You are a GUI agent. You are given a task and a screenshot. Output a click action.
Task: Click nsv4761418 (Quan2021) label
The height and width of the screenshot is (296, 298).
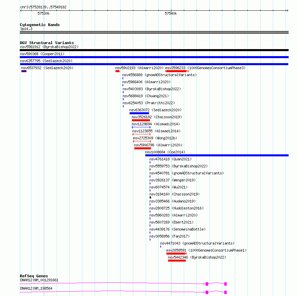tap(170, 159)
